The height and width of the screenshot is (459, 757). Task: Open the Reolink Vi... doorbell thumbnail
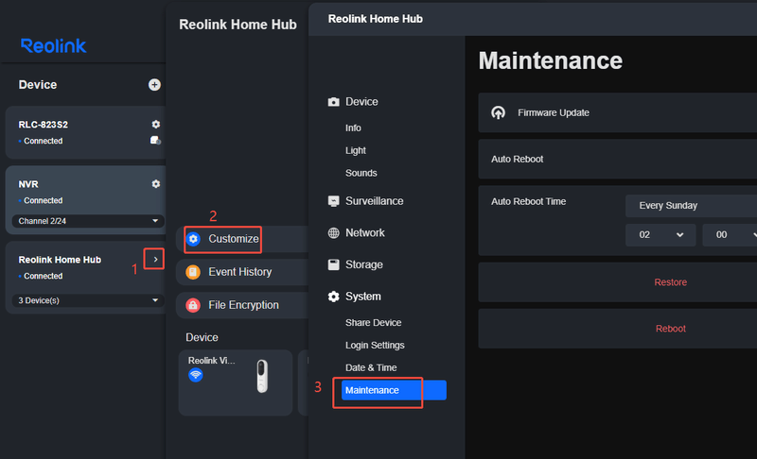236,382
